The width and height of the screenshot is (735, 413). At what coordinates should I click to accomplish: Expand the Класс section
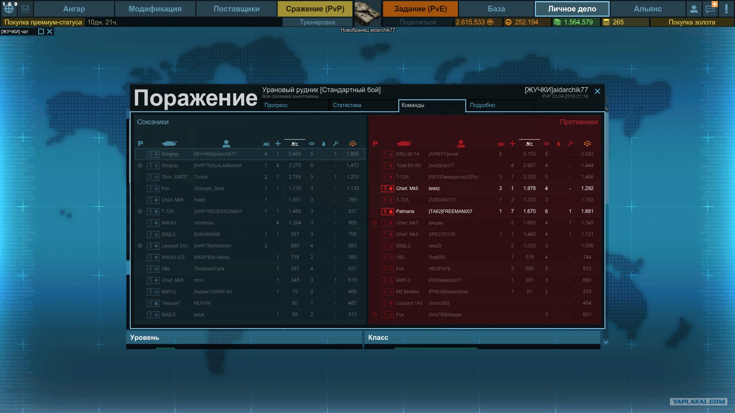coord(482,337)
